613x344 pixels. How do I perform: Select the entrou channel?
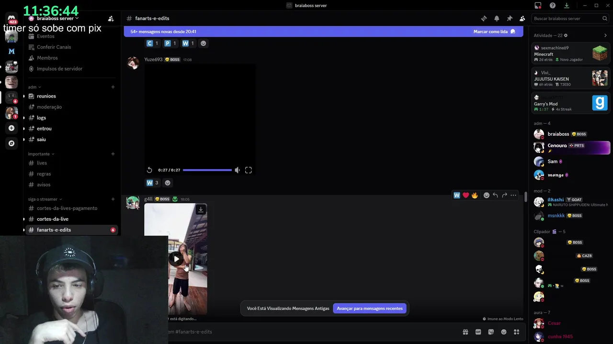(x=44, y=129)
